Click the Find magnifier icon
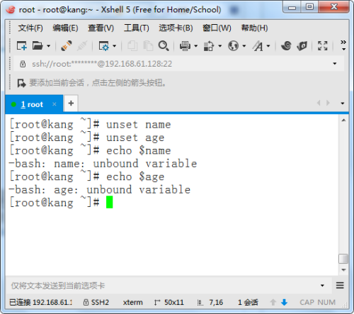 pos(164,46)
